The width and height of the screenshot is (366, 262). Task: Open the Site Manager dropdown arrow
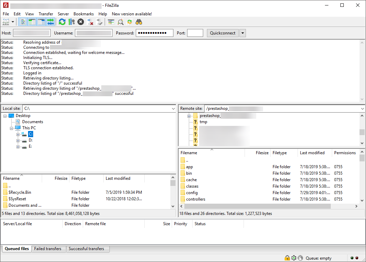tap(13, 22)
